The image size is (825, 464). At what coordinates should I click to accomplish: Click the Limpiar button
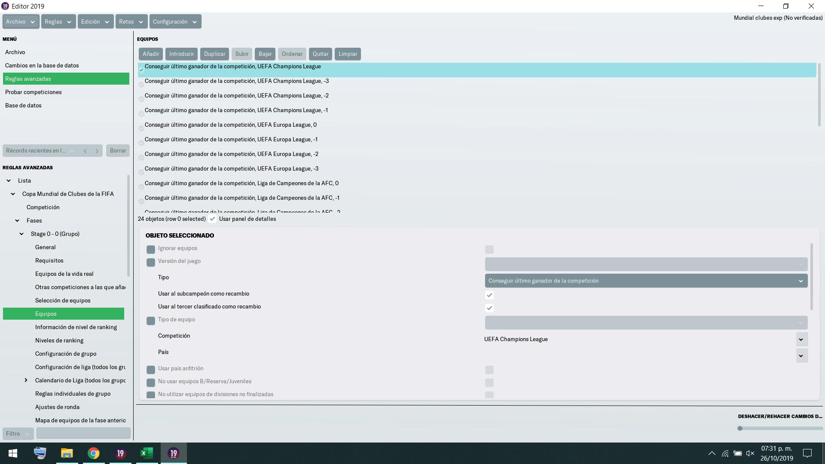348,54
